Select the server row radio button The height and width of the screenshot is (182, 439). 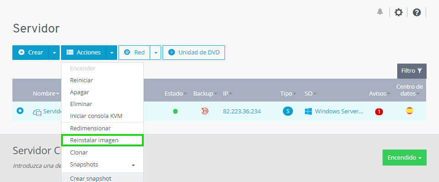click(x=20, y=111)
